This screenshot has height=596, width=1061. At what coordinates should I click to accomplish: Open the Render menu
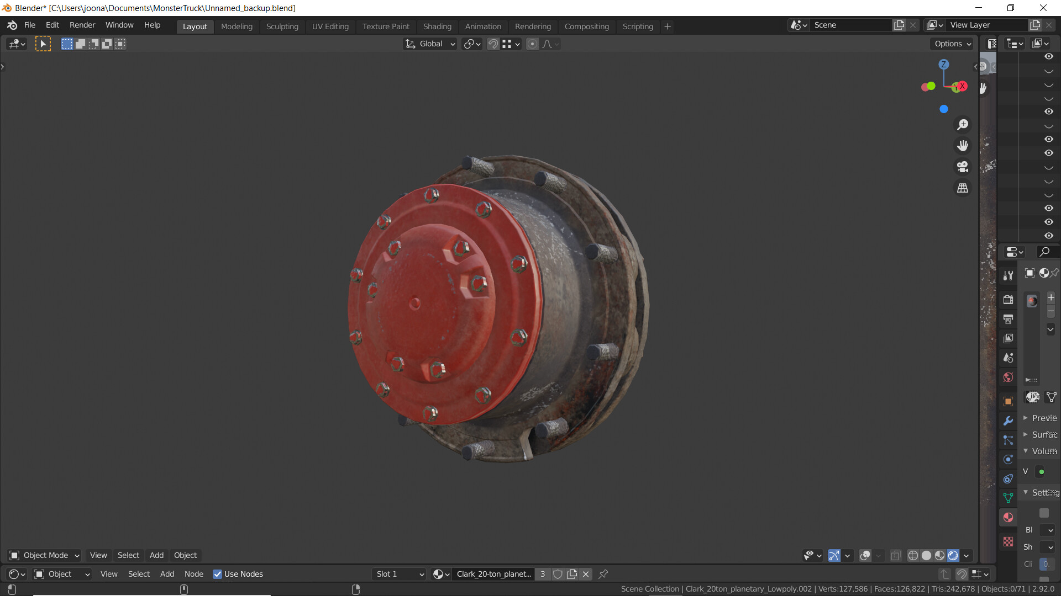[82, 25]
